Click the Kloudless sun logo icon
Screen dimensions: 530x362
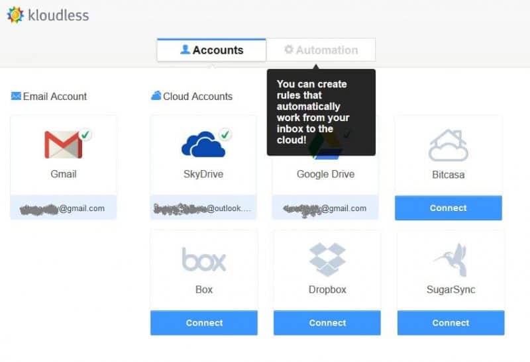15,15
